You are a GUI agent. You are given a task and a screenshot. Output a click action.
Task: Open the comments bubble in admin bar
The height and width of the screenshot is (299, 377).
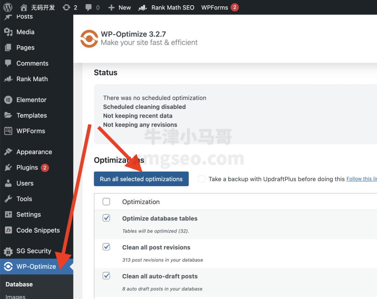coord(88,7)
